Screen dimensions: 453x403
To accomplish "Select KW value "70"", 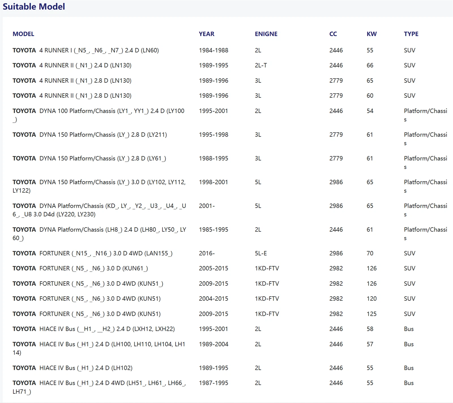I will point(370,253).
